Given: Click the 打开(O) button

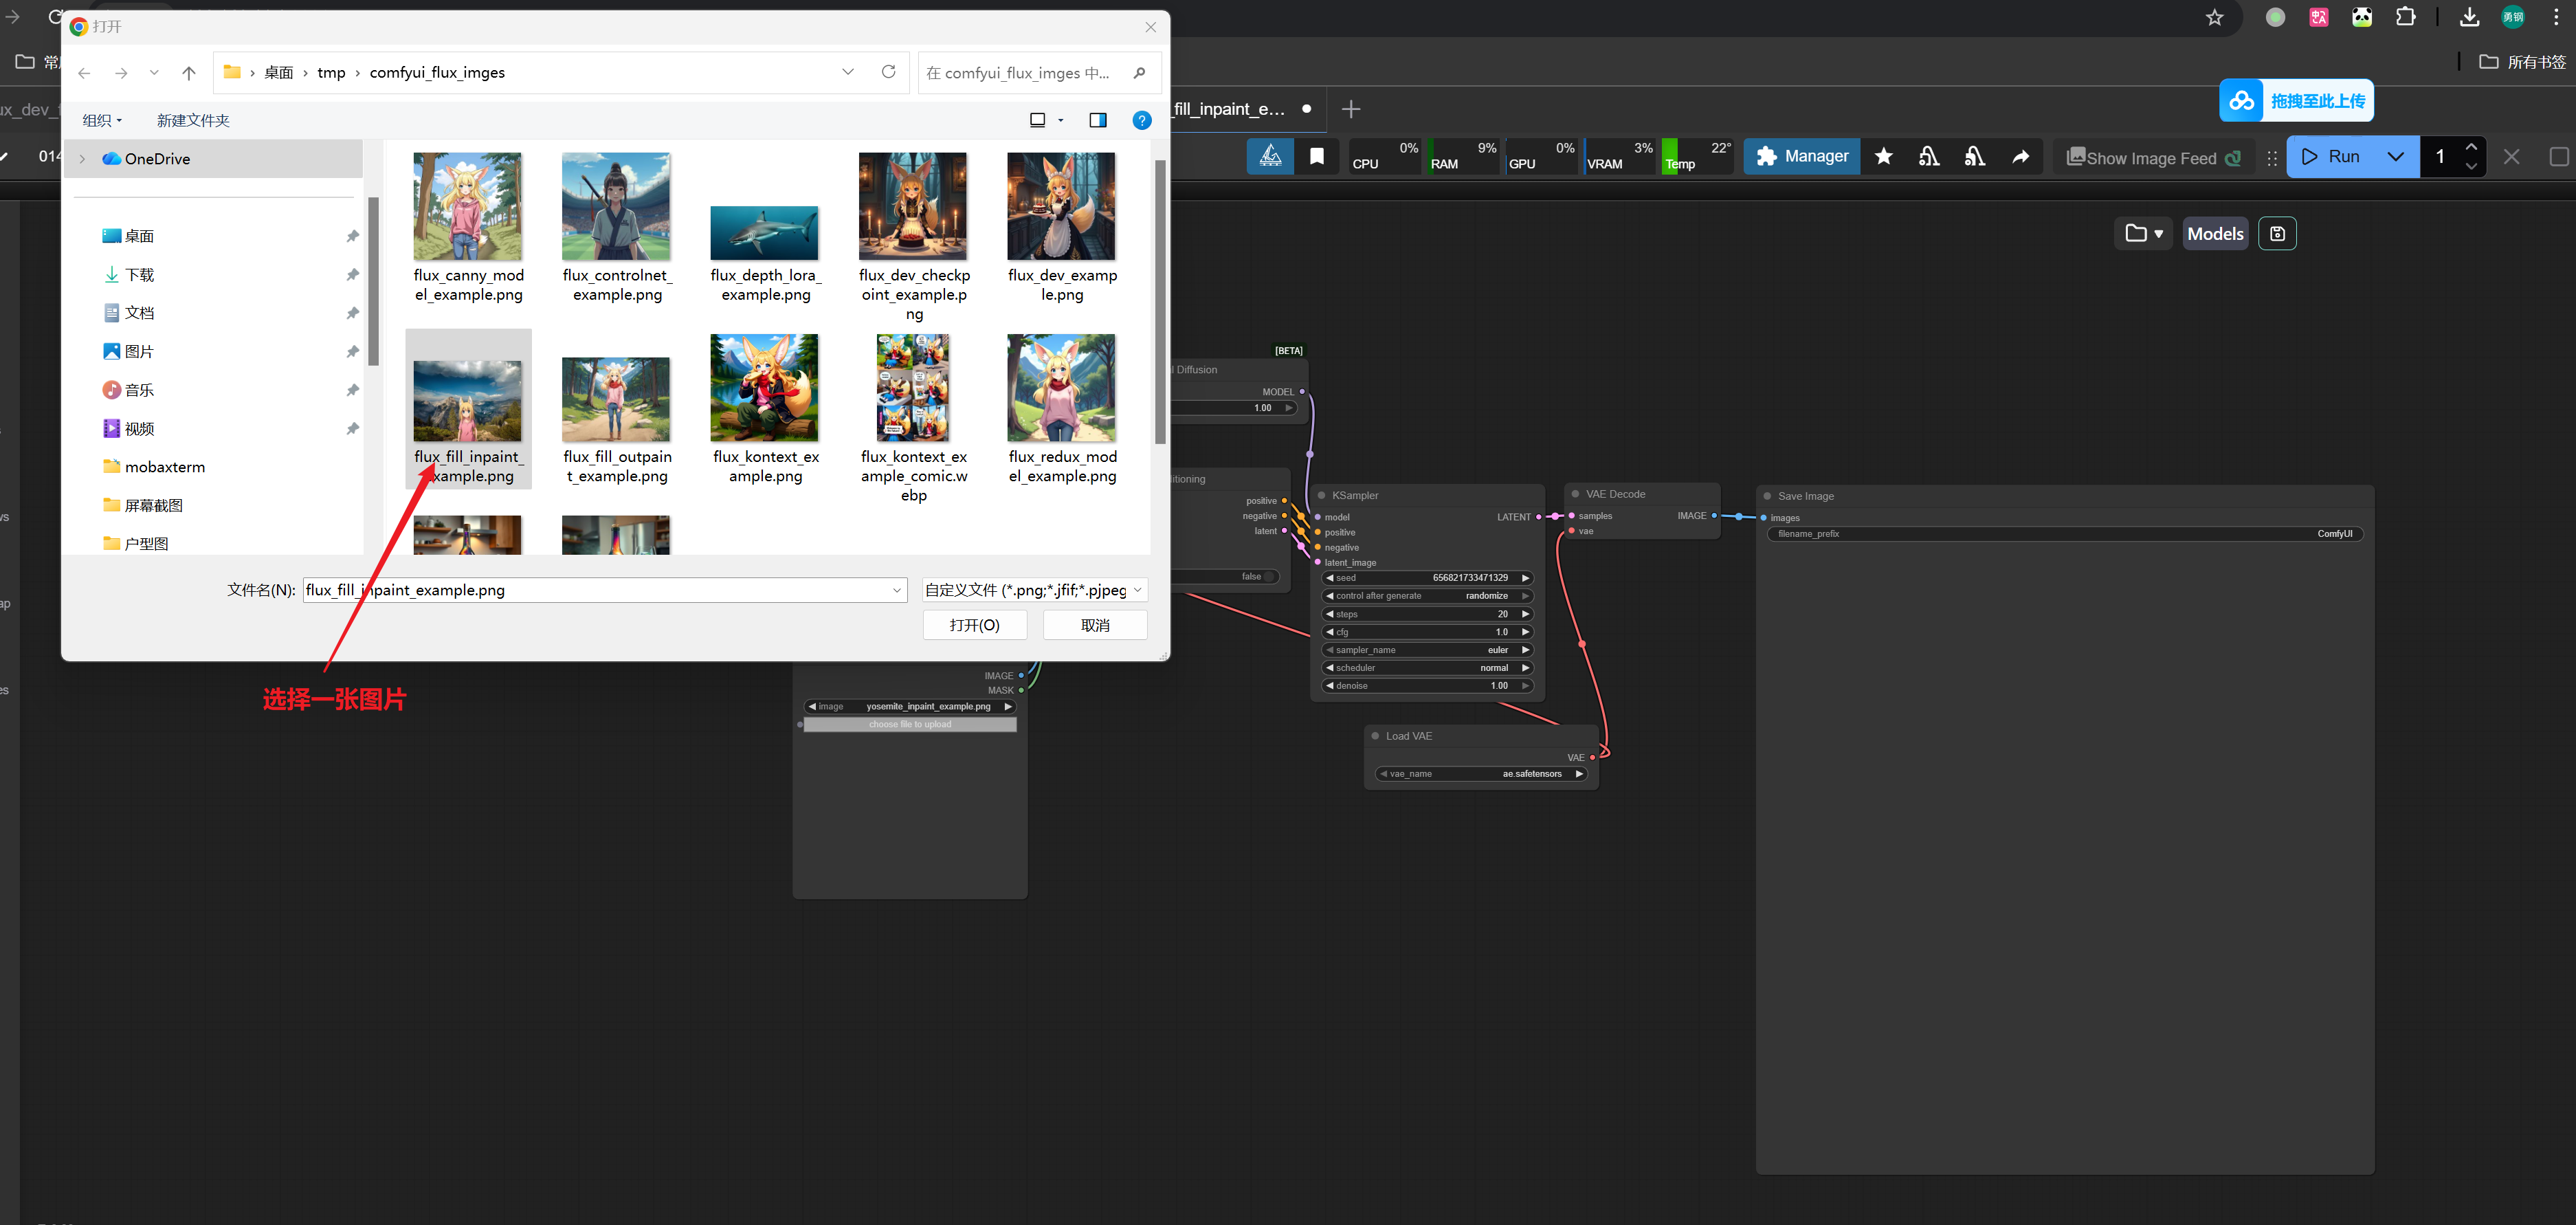Looking at the screenshot, I should tap(974, 625).
